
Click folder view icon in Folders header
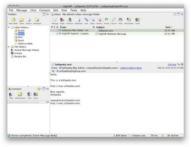(x=44, y=14)
